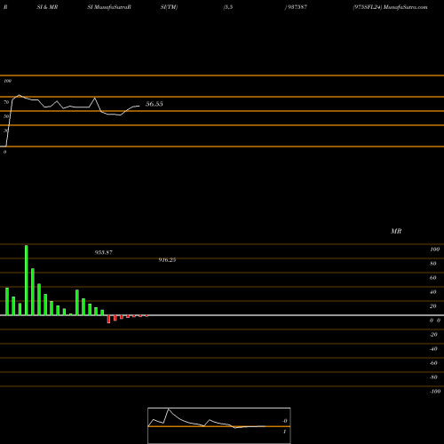Click the 80 label on MR axis

(433, 264)
